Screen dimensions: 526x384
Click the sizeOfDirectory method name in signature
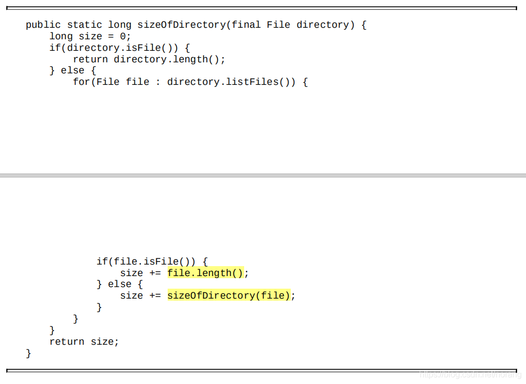click(181, 25)
